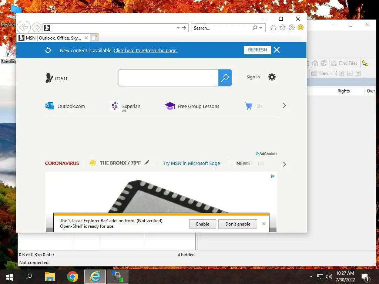This screenshot has width=379, height=284.
Task: Click Try MSN in Microsoft Edge link
Action: point(191,163)
